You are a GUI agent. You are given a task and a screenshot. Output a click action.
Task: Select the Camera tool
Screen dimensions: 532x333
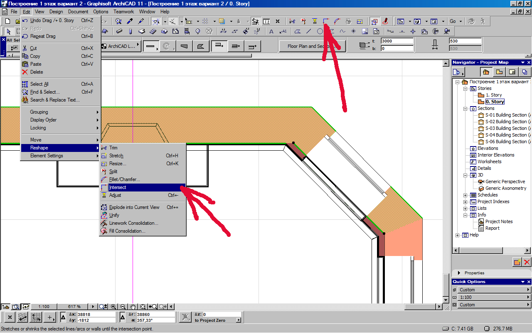pyautogui.click(x=447, y=31)
